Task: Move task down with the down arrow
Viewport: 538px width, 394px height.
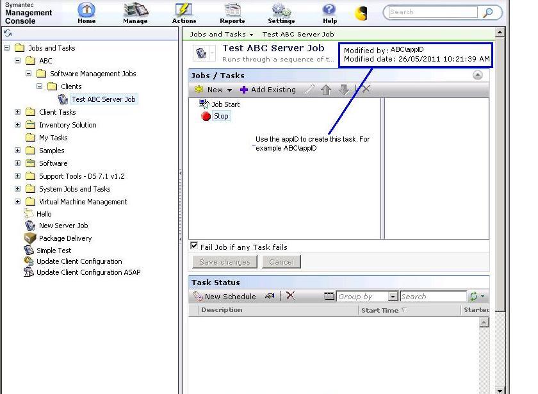Action: coord(343,90)
